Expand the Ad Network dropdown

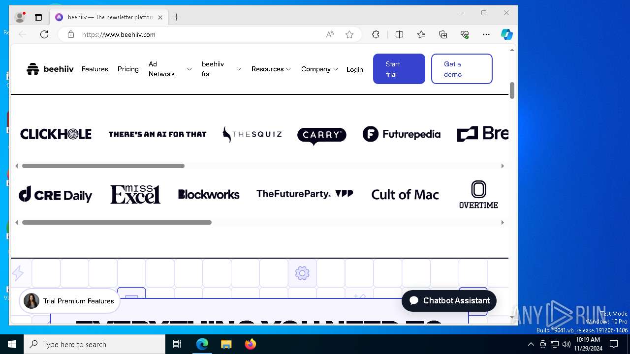point(170,69)
